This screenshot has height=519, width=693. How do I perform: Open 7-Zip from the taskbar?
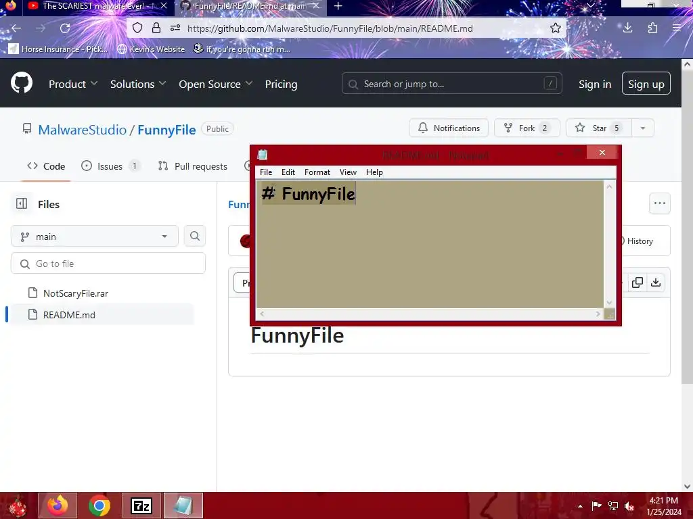[x=141, y=505]
